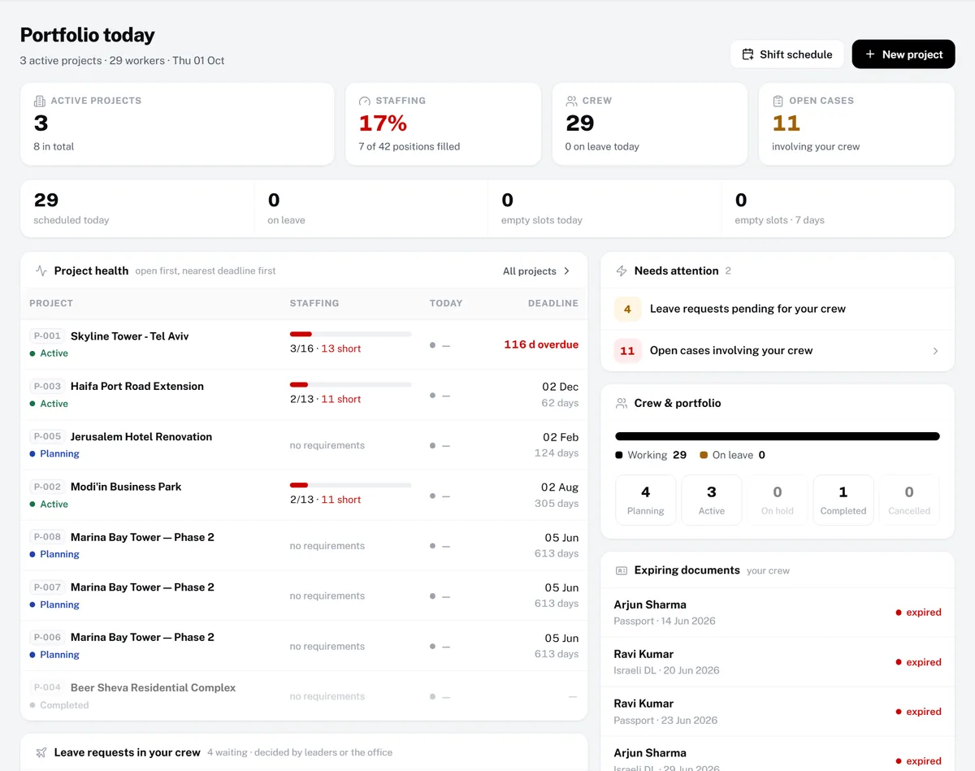The image size is (975, 771).
Task: Click the building icon beside Active Projects
Action: click(x=39, y=101)
